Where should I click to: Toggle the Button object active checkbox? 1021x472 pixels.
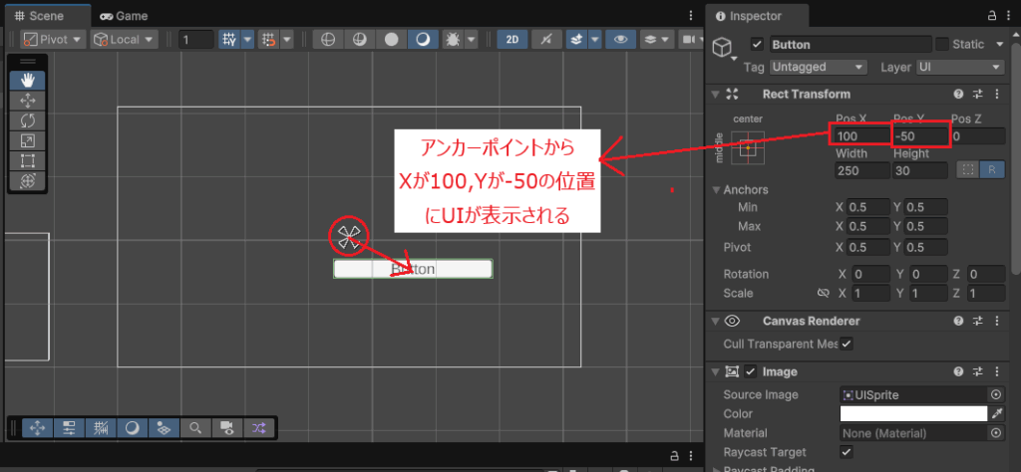tap(757, 45)
